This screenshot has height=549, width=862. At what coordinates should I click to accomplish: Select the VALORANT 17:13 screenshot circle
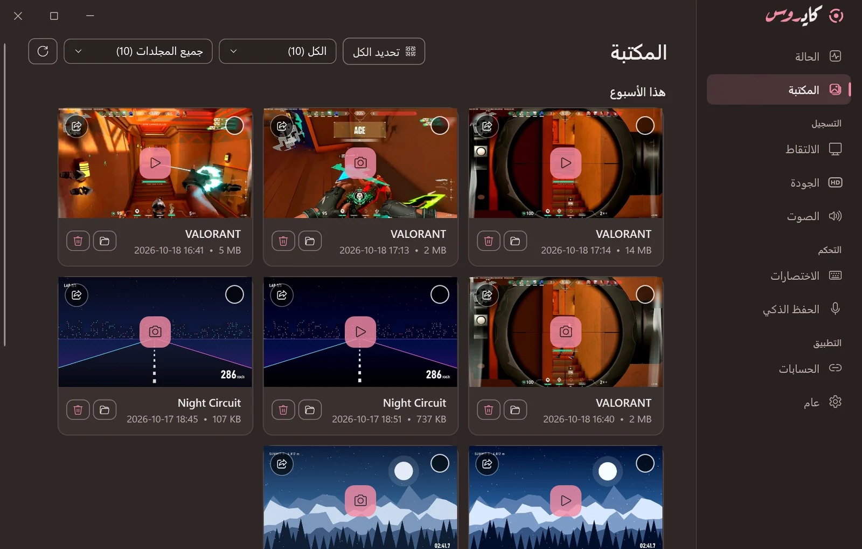(x=440, y=126)
